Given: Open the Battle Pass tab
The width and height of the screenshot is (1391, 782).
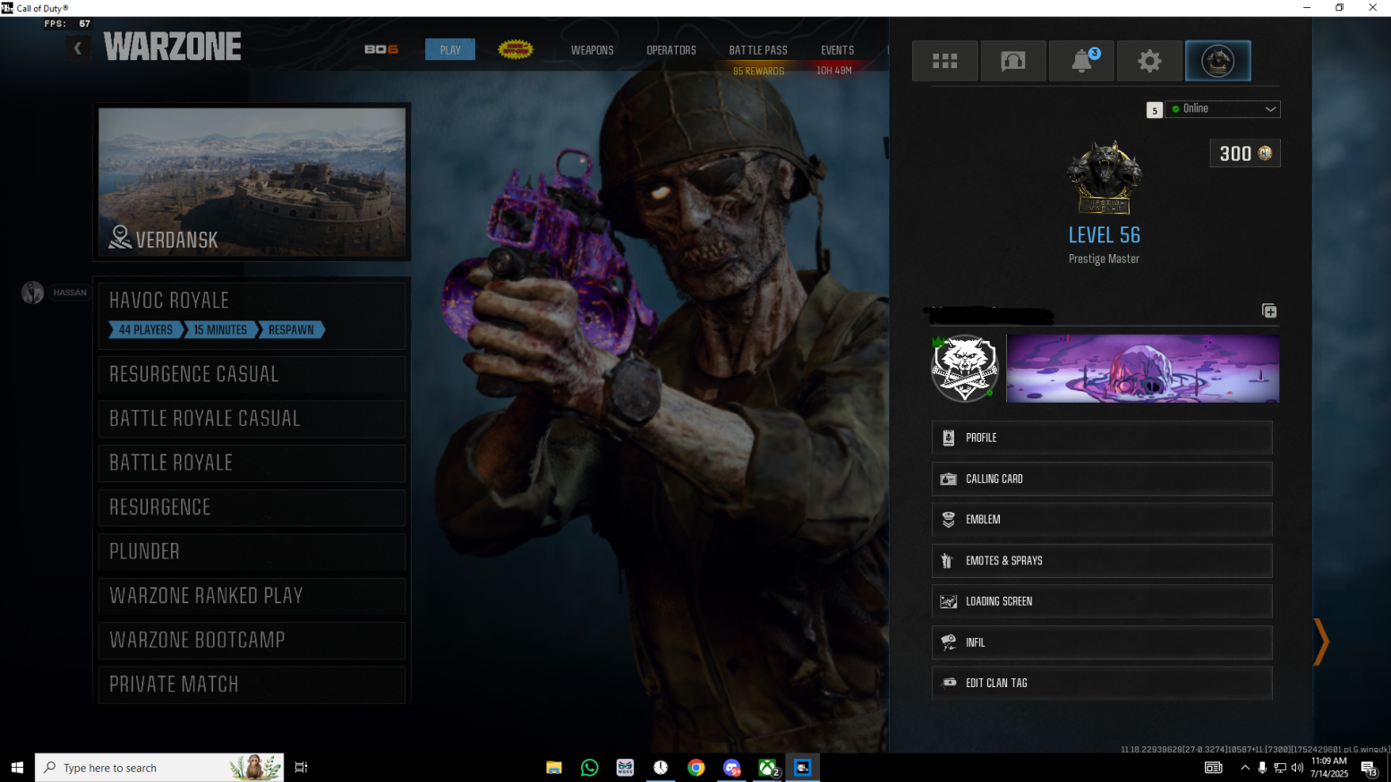Looking at the screenshot, I should click(758, 50).
